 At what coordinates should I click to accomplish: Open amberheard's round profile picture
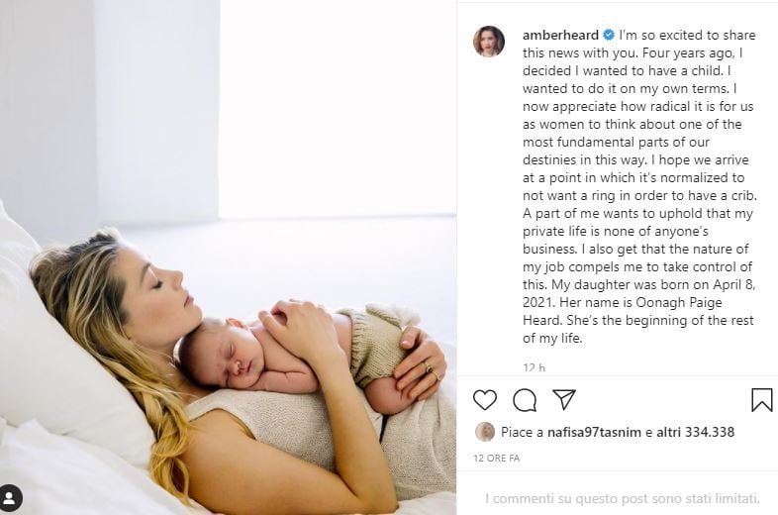point(489,42)
